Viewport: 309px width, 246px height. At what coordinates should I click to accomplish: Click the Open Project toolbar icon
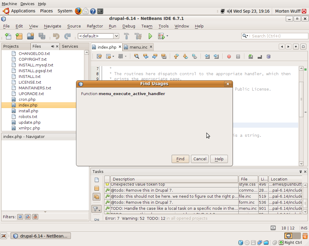pyautogui.click(x=30, y=36)
